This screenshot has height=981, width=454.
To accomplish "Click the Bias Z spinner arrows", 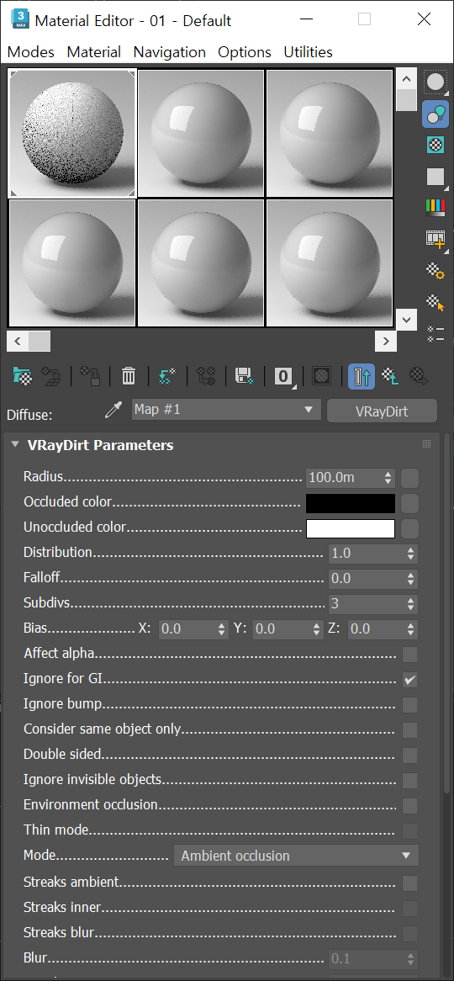I will click(411, 629).
